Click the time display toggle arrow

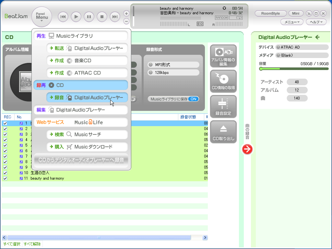(x=224, y=8)
